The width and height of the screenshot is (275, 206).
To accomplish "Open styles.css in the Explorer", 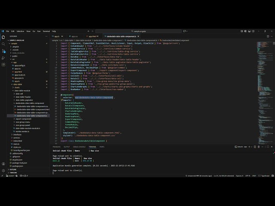I will pyautogui.click(x=17, y=147).
